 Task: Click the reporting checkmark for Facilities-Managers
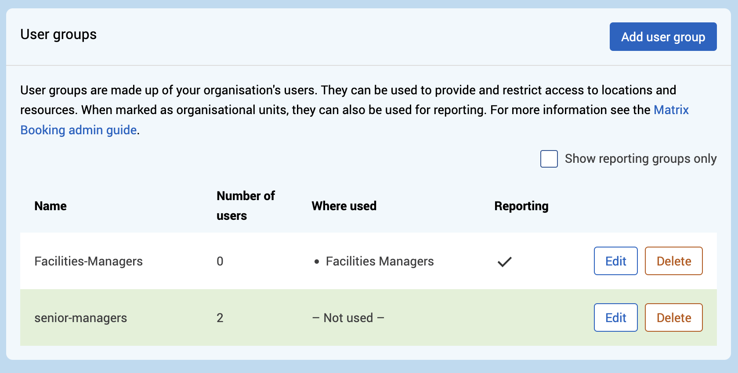[504, 262]
